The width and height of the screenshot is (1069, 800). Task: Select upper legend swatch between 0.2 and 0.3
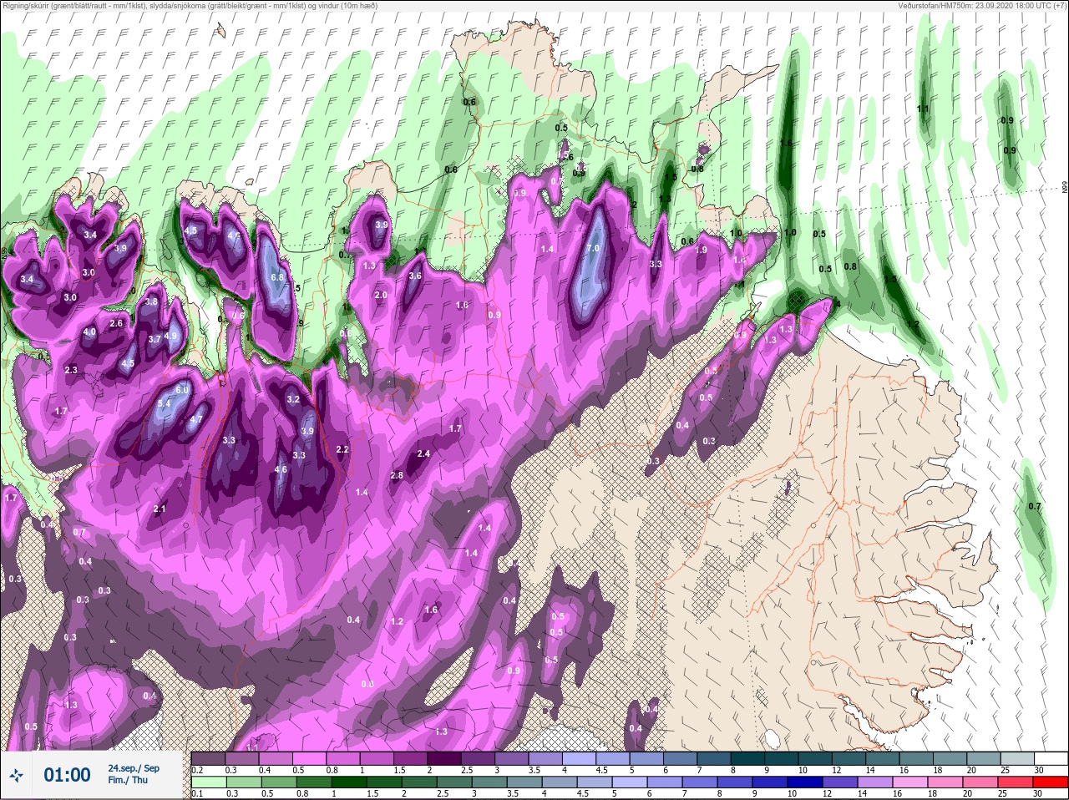pos(208,757)
